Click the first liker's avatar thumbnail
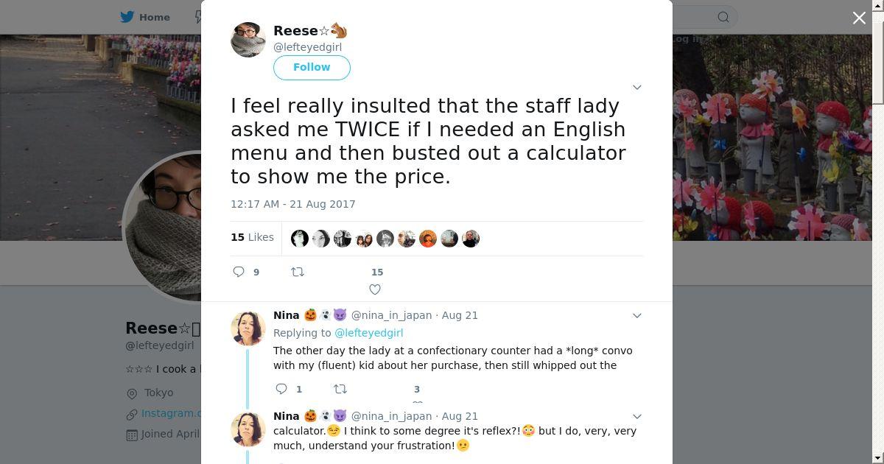This screenshot has width=884, height=464. click(300, 239)
